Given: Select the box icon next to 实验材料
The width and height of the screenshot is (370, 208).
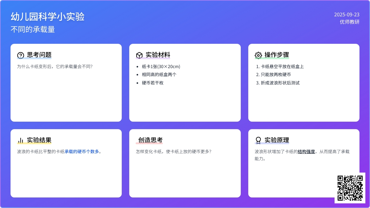Looking at the screenshot, I should point(139,55).
